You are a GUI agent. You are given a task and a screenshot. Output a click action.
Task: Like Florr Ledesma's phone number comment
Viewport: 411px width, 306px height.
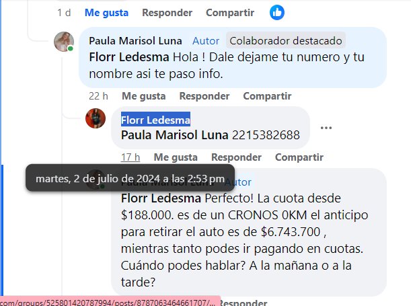click(176, 157)
